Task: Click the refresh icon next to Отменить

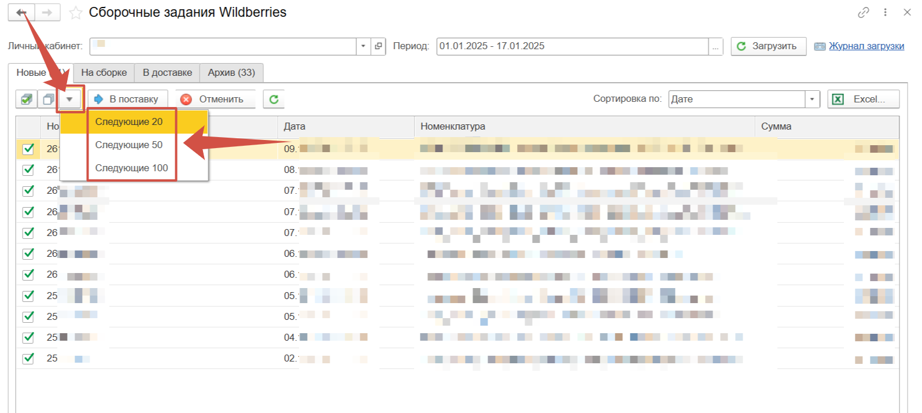Action: [274, 99]
